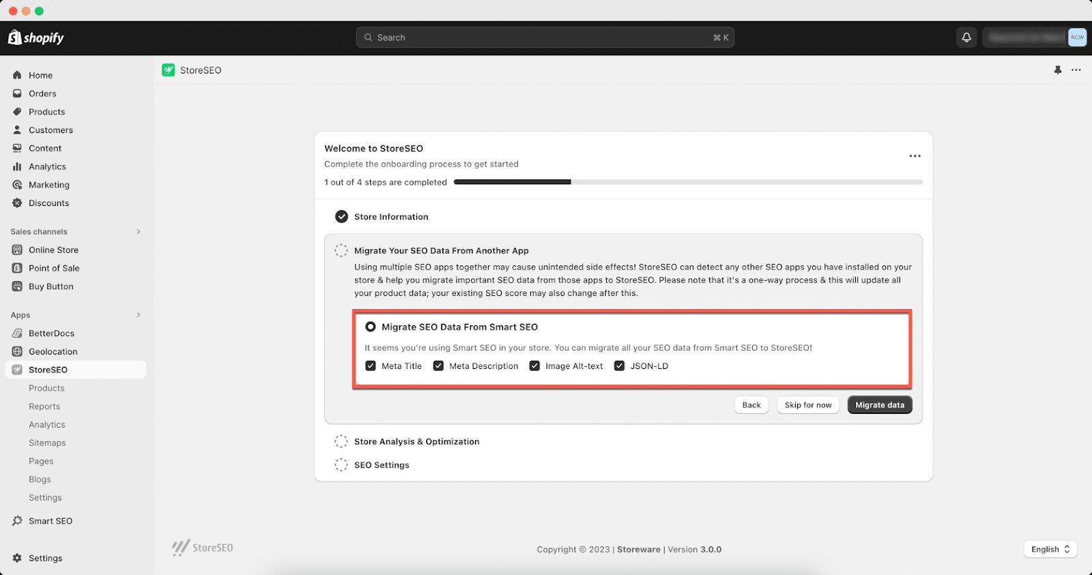Viewport: 1092px width, 575px height.
Task: Open StoreSEO Pages submenu item
Action: pos(41,461)
